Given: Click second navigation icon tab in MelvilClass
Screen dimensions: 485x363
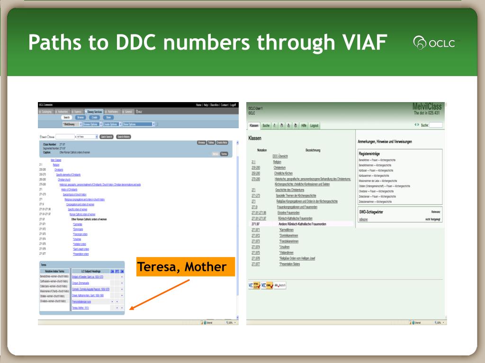Looking at the screenshot, I should [281, 126].
